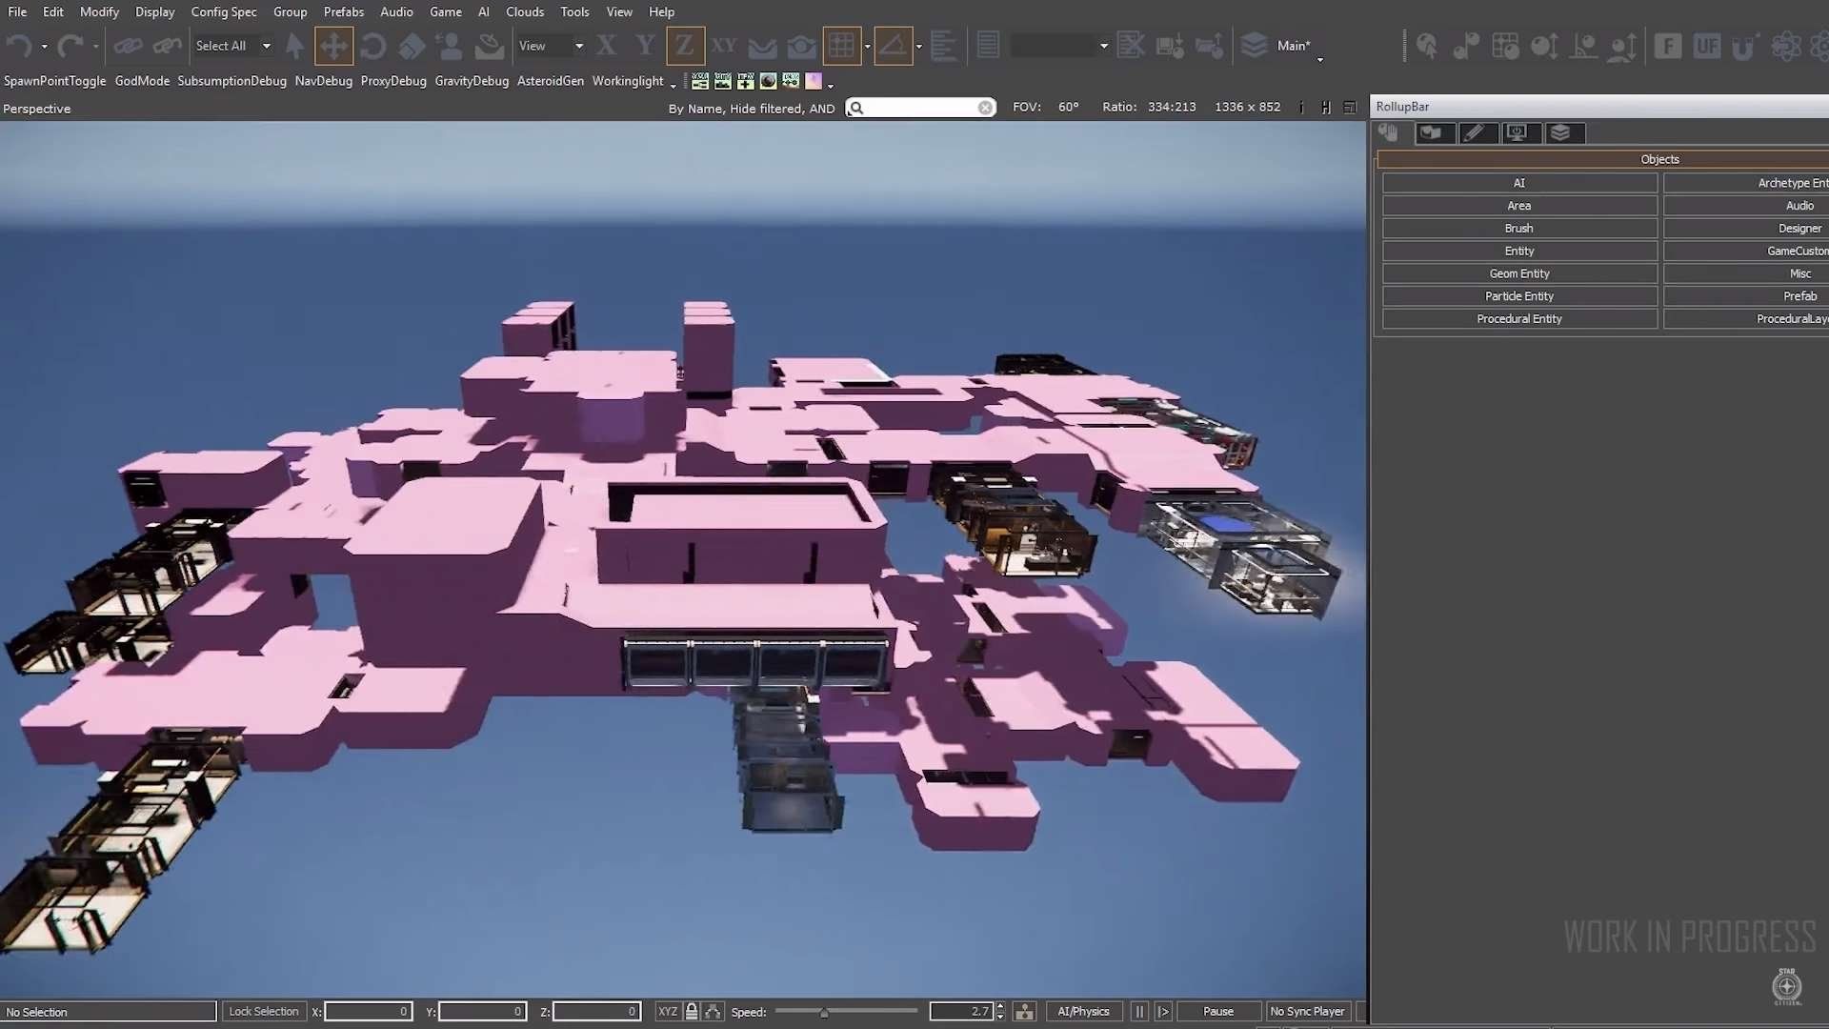This screenshot has width=1829, height=1029.
Task: Select the Rotate tool
Action: [x=372, y=46]
